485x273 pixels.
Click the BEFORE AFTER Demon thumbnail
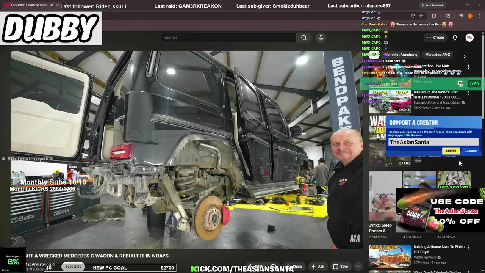[390, 102]
